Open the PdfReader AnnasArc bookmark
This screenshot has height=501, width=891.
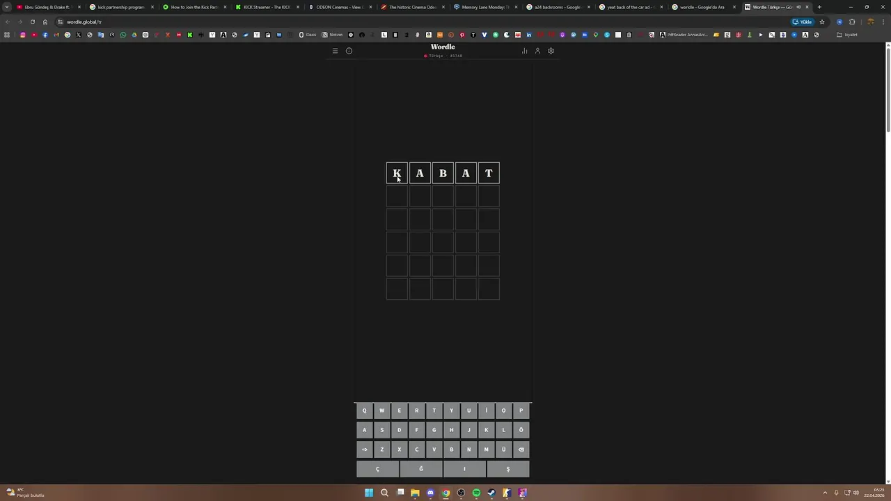[683, 35]
